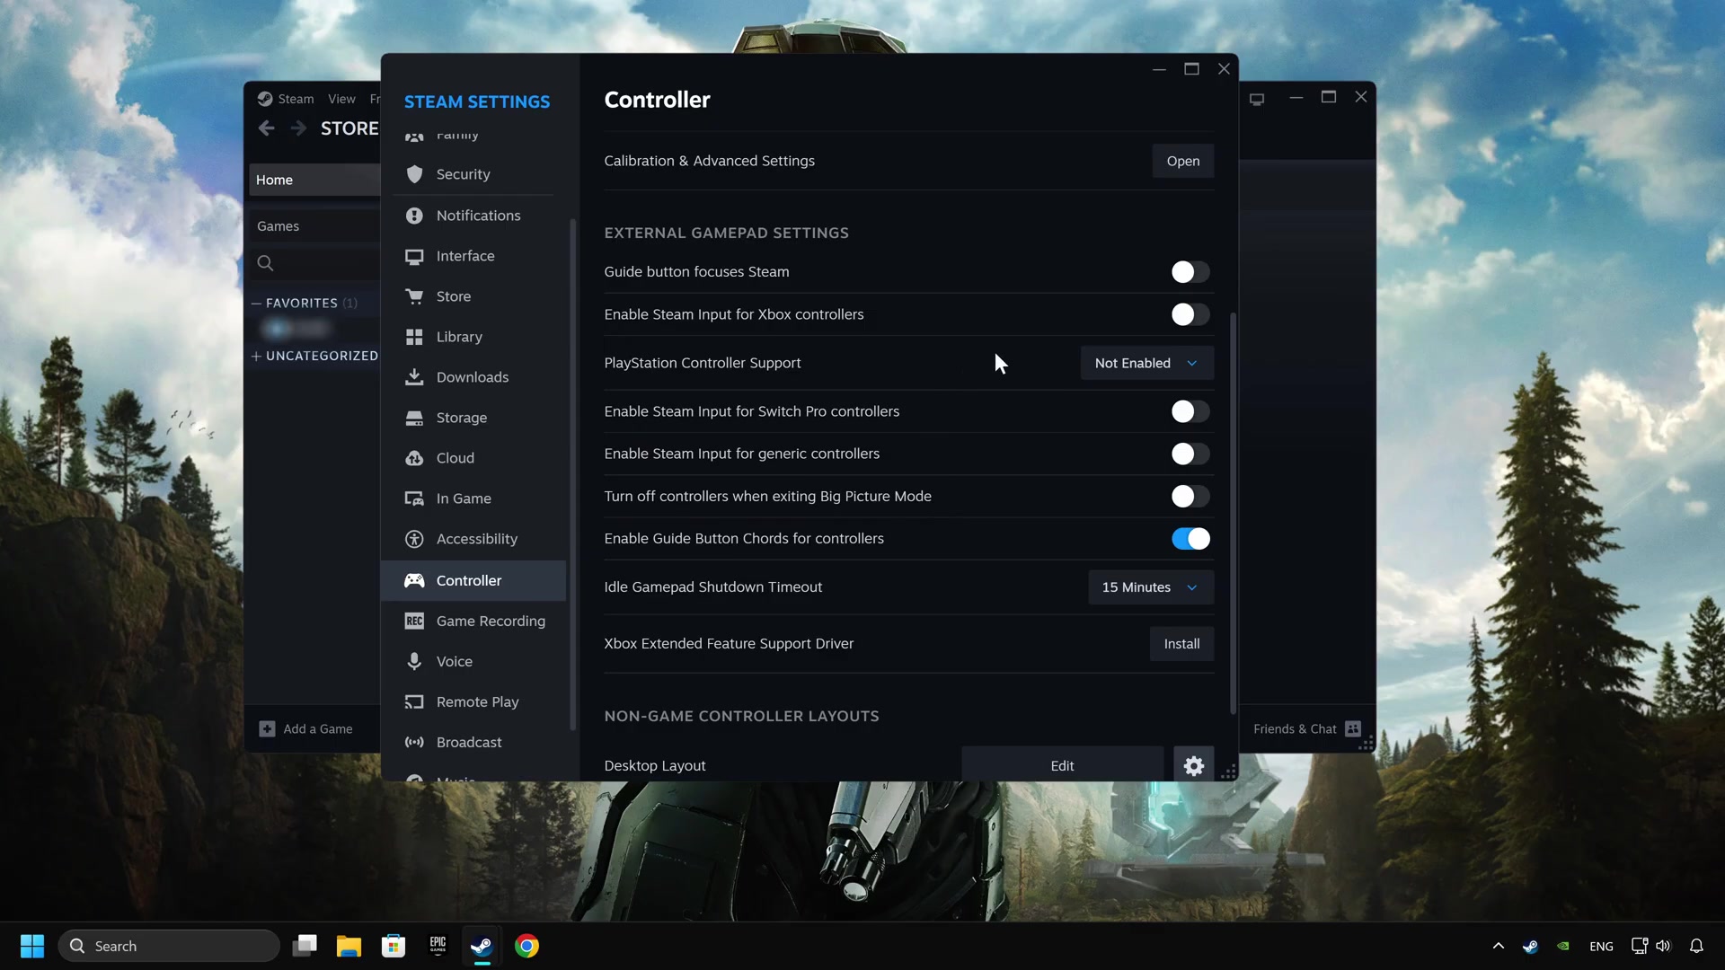Install Xbox Extended Feature Support Driver
Screen dimensions: 1725x970
[x=1181, y=644]
